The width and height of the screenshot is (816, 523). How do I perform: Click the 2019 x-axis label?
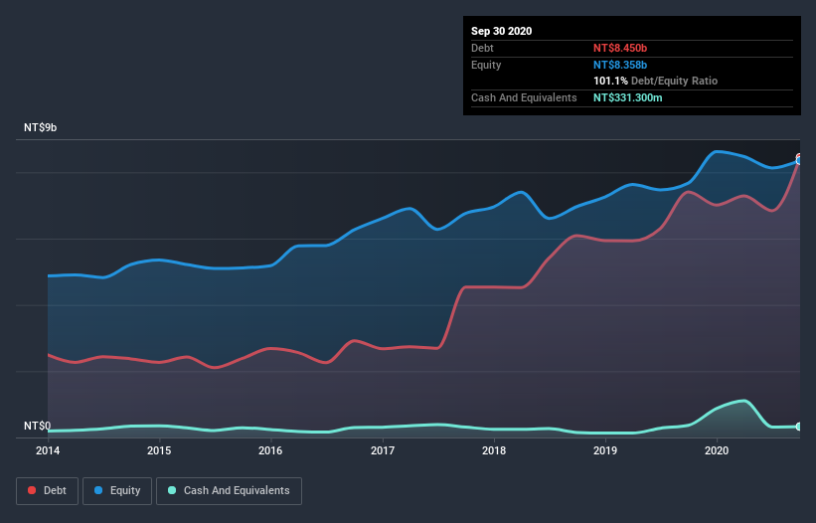click(x=605, y=450)
